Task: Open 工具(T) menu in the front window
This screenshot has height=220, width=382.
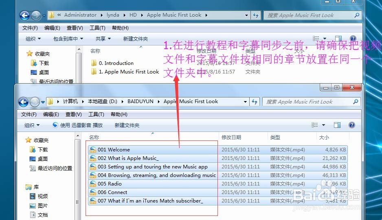Action: pyautogui.click(x=96, y=114)
